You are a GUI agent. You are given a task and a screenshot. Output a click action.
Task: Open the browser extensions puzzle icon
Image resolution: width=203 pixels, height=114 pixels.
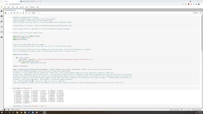[196, 4]
